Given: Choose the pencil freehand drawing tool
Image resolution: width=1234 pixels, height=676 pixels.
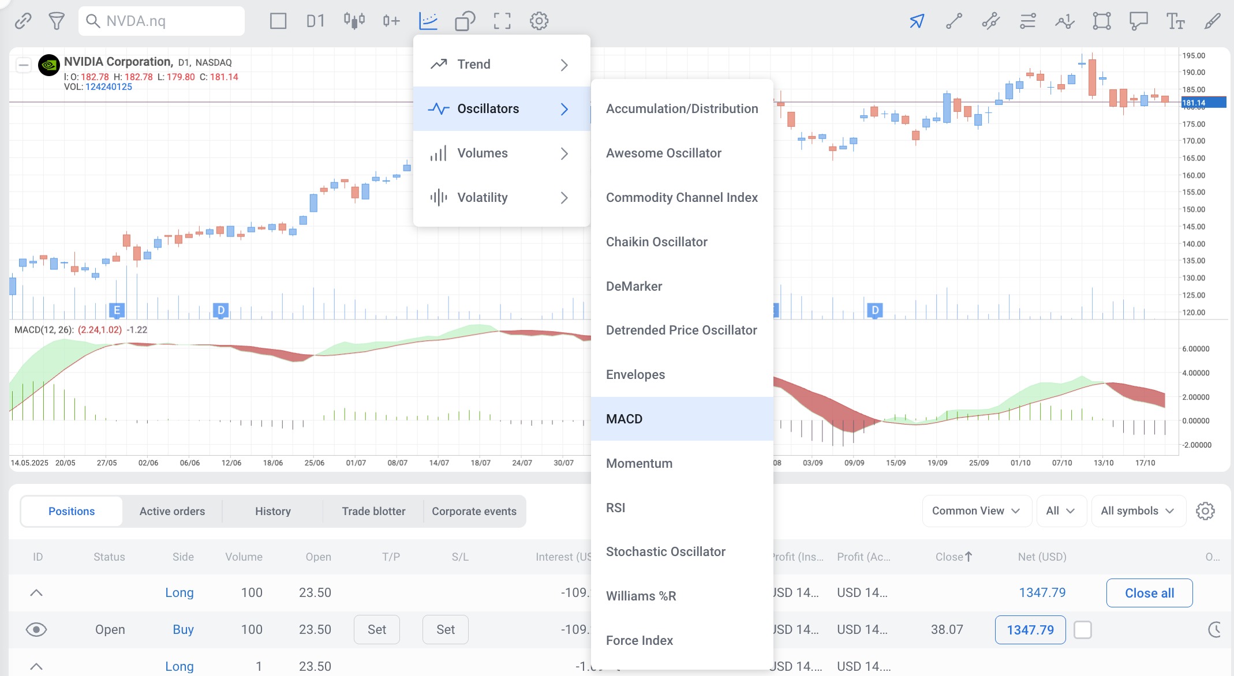Looking at the screenshot, I should pos(1212,21).
